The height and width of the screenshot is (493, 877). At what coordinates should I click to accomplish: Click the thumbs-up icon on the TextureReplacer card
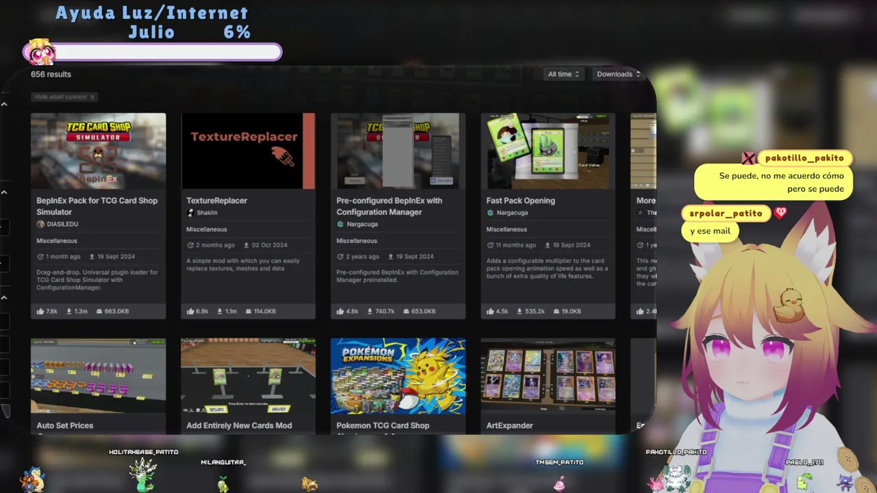[190, 312]
